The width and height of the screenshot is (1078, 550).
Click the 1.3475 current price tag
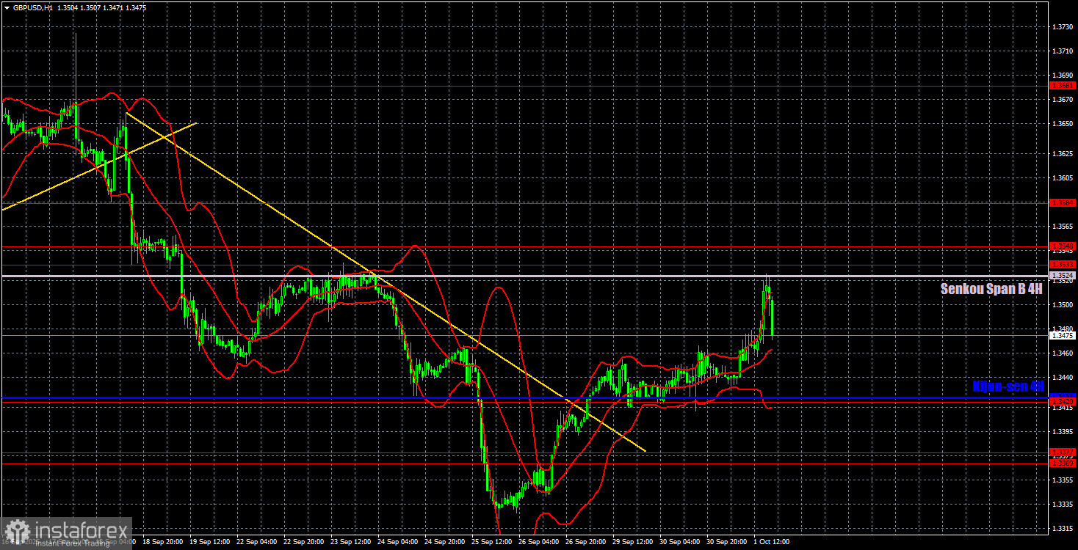(x=1063, y=335)
